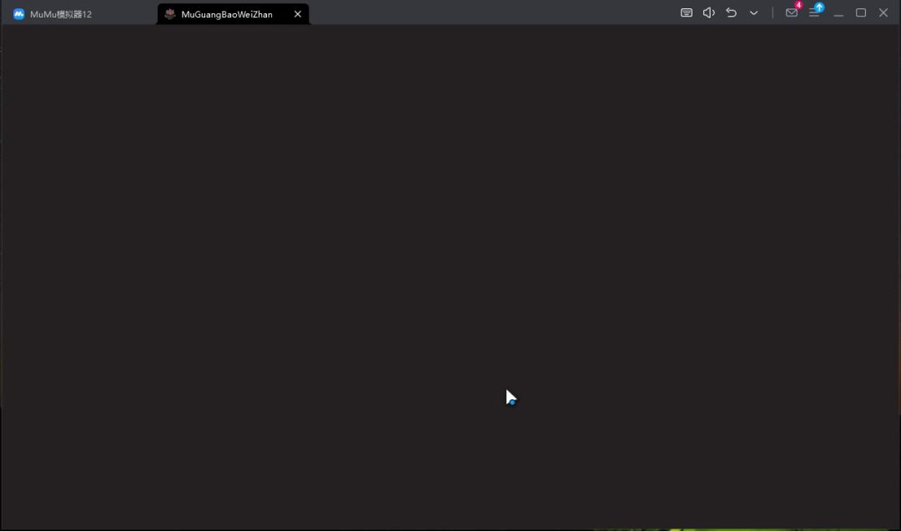Close the MuGuangBaoWeiZhan tab
Image resolution: width=901 pixels, height=531 pixels.
point(298,14)
